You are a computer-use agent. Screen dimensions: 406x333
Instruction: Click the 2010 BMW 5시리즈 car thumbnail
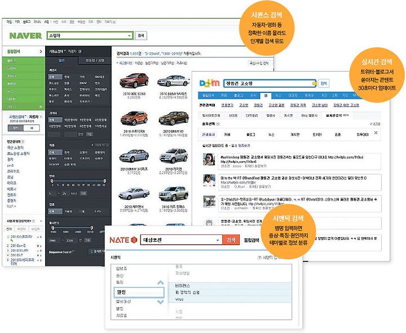click(173, 81)
